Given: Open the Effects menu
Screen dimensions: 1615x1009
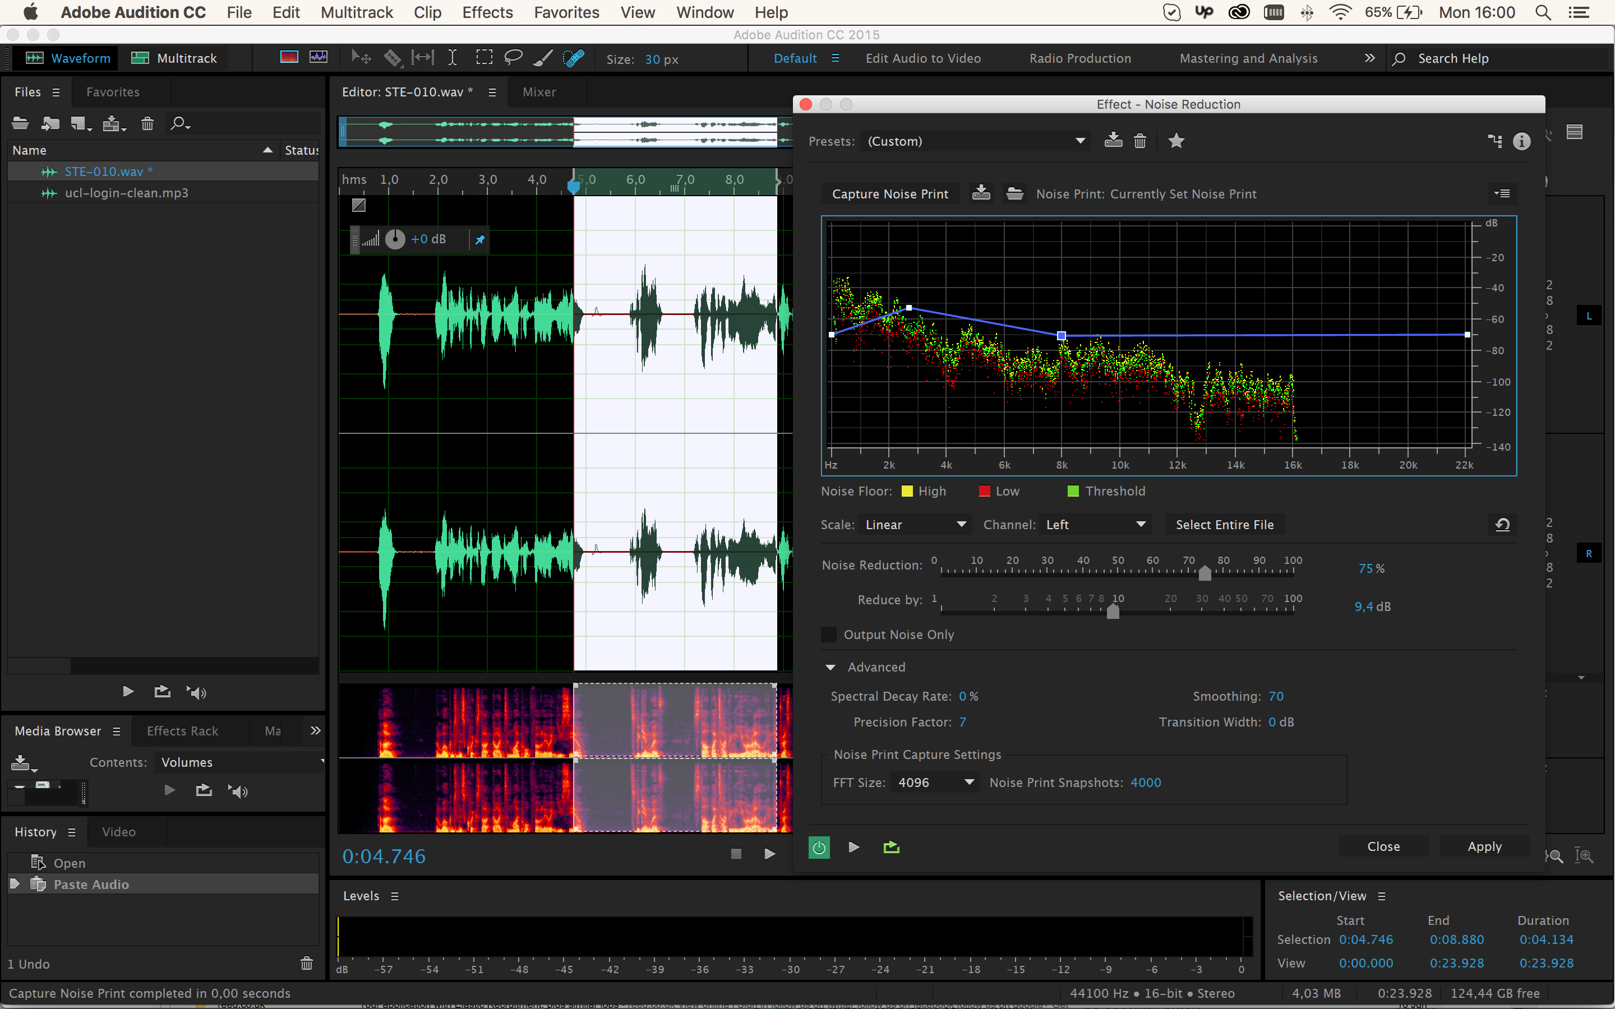Looking at the screenshot, I should point(487,12).
